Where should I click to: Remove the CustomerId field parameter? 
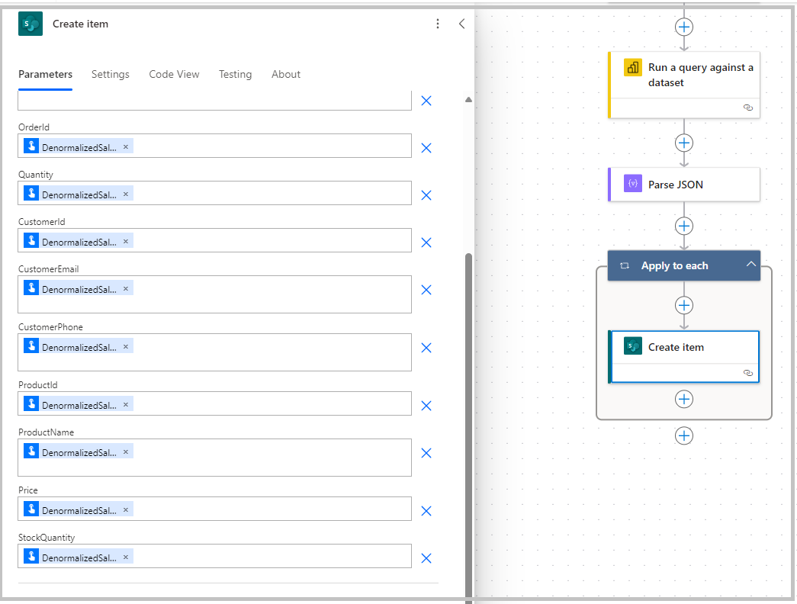(426, 243)
